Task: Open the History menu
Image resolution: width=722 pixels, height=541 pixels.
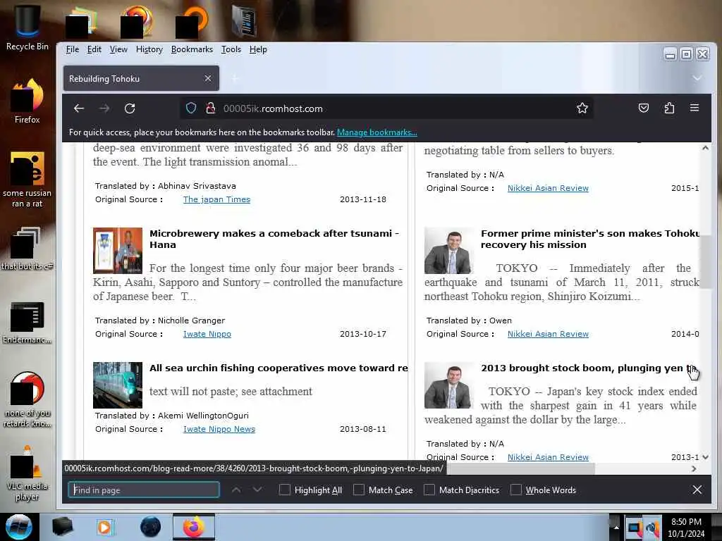Action: pyautogui.click(x=149, y=49)
